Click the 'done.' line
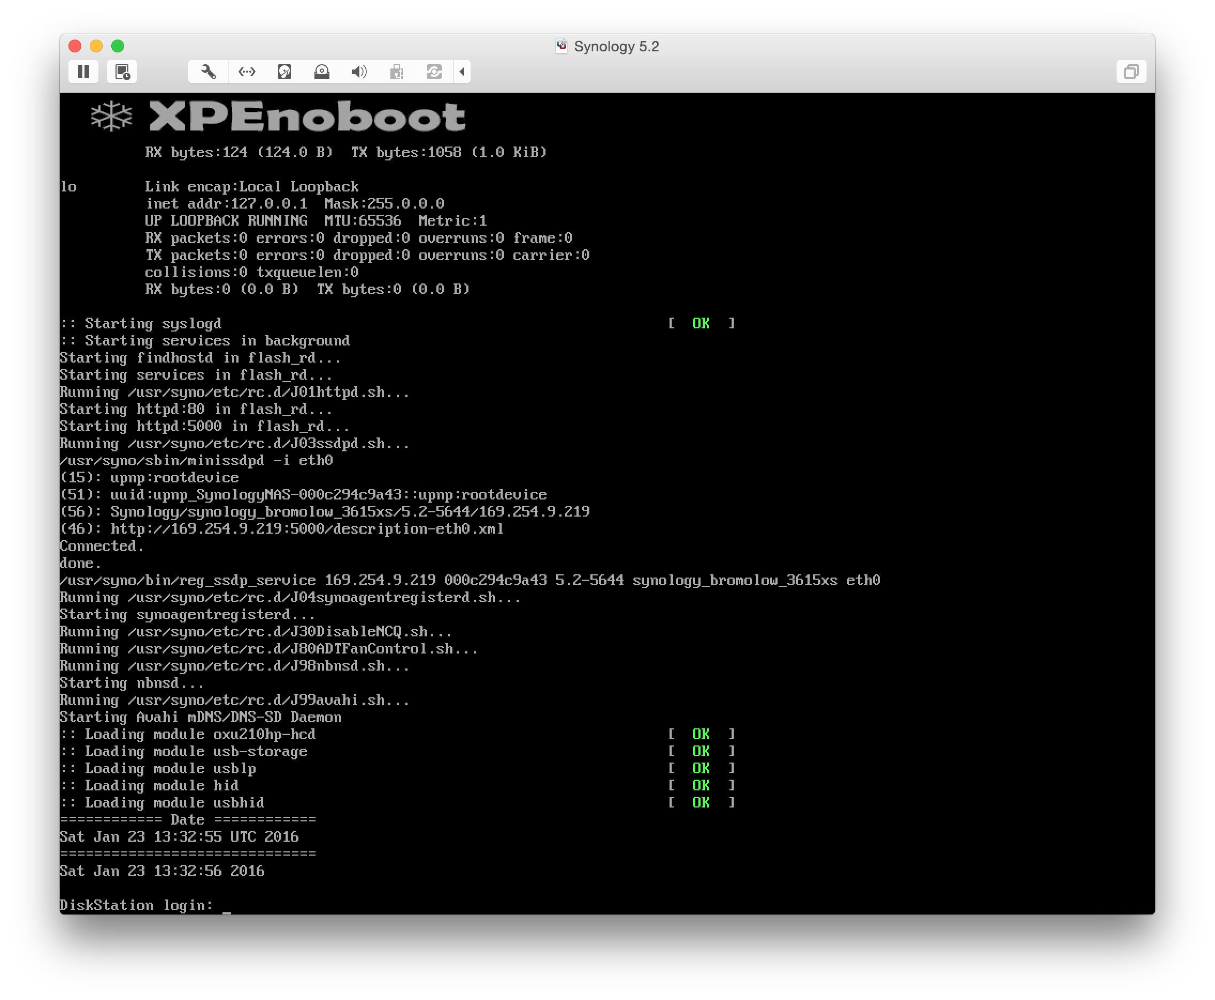1215x1000 pixels. 81,563
